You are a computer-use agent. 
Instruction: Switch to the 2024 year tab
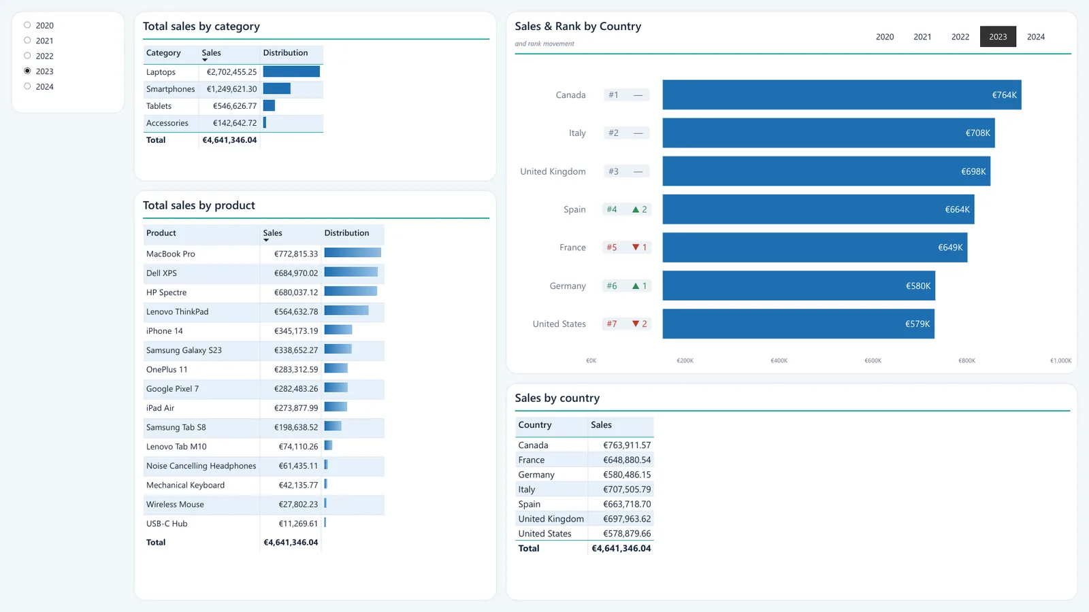point(1036,37)
